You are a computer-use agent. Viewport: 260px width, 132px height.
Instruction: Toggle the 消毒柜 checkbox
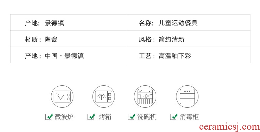pyautogui.click(x=173, y=117)
